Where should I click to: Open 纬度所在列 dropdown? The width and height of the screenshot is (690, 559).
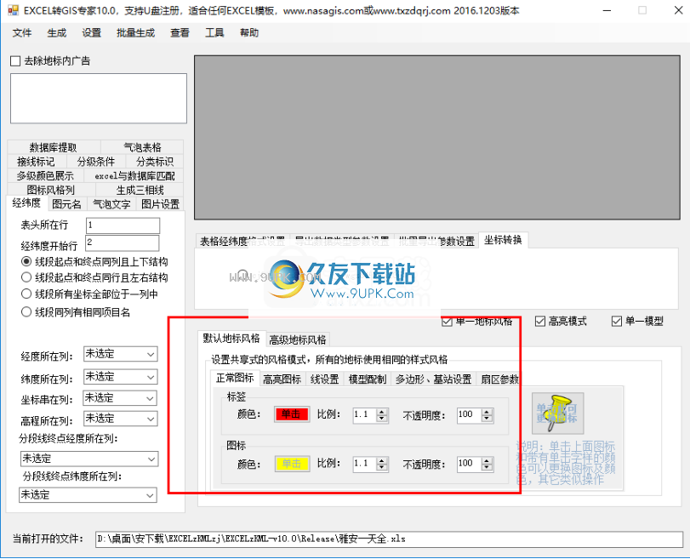point(121,377)
